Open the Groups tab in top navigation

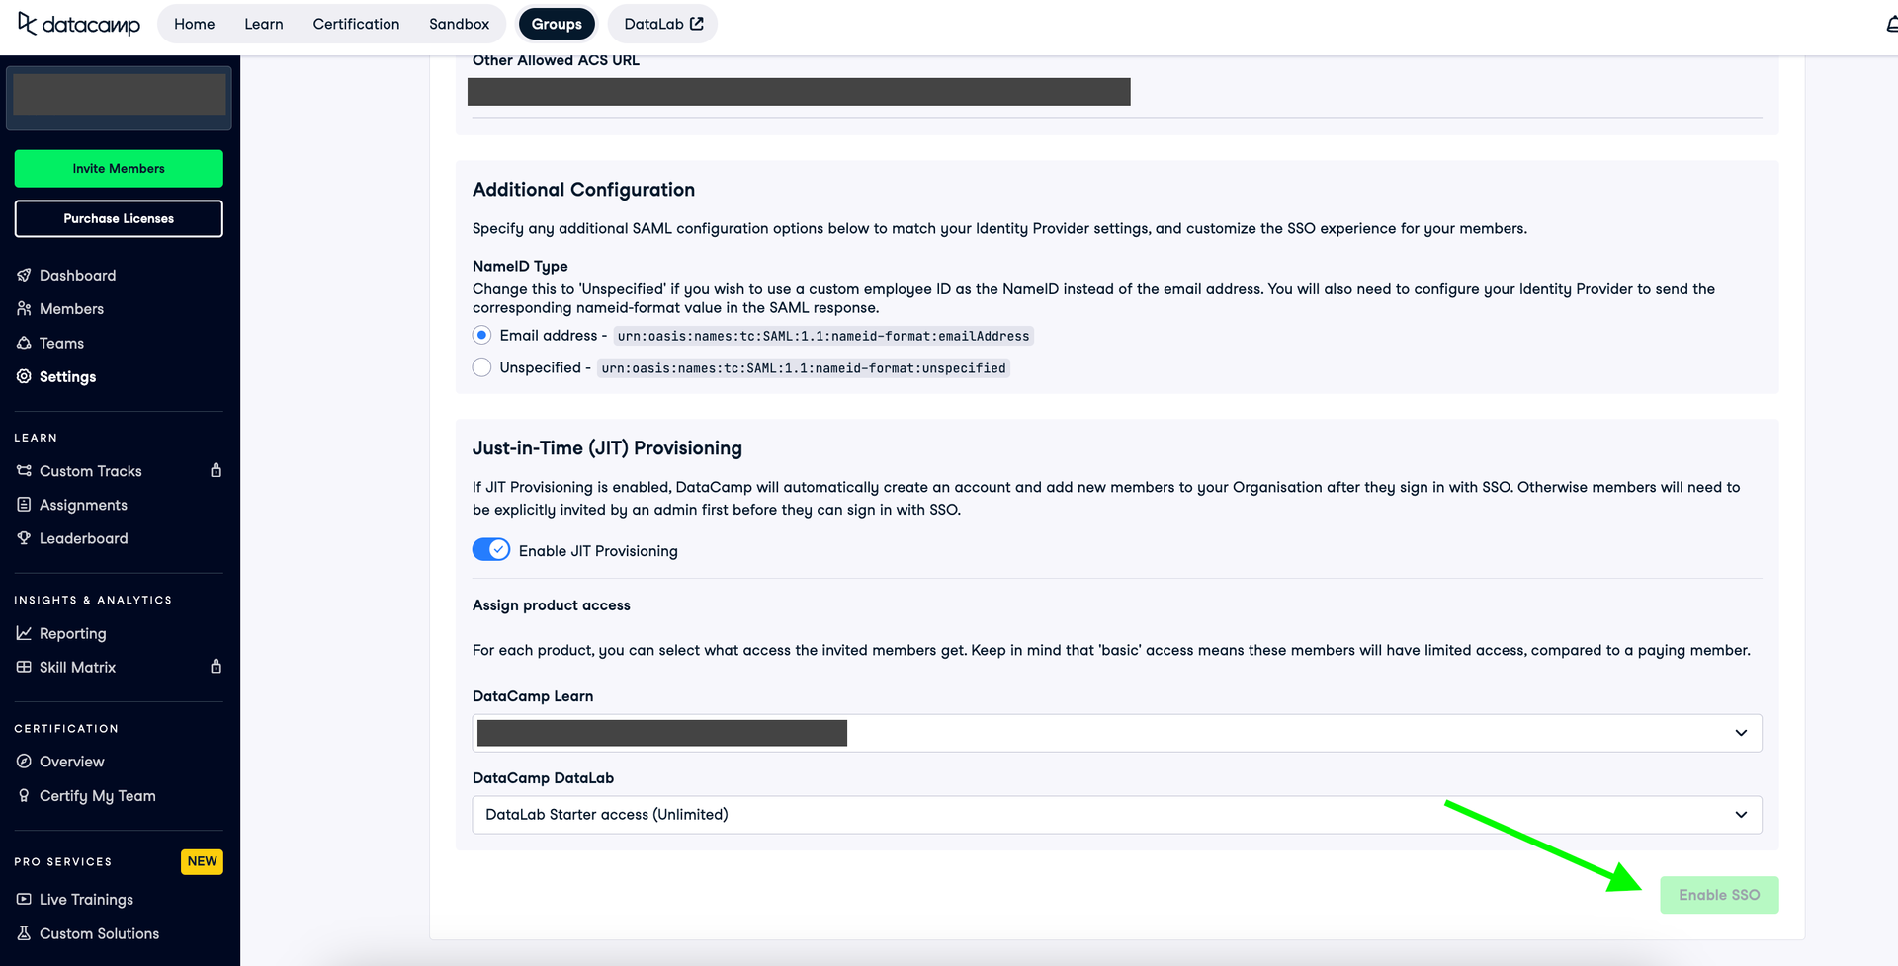click(557, 24)
